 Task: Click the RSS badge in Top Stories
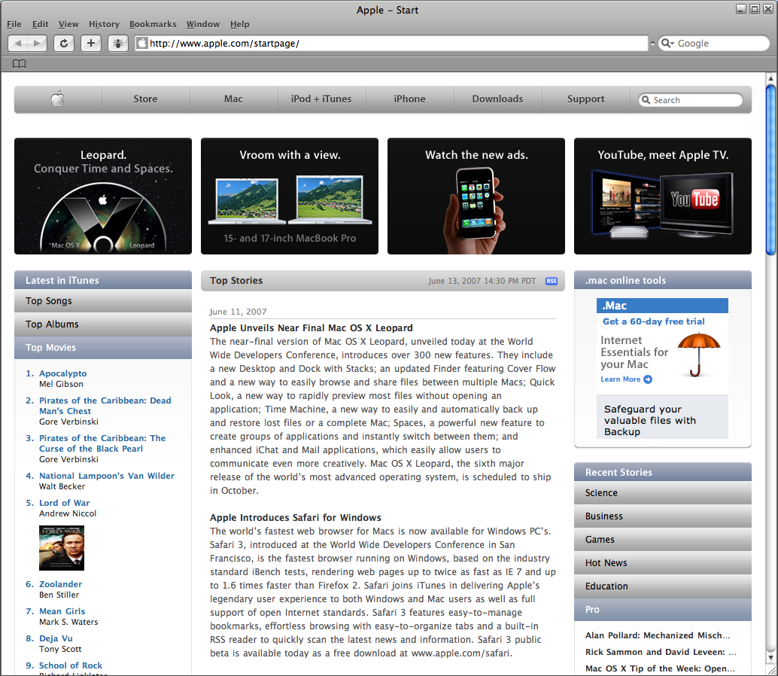552,281
